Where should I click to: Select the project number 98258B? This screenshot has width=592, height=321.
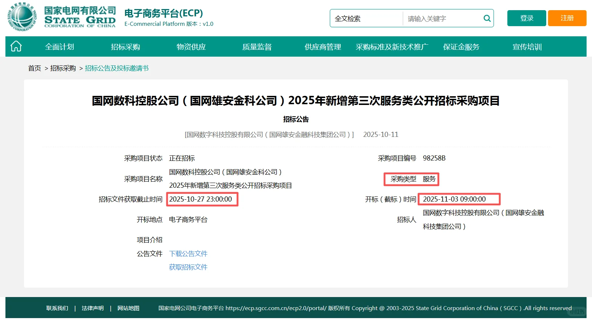(434, 158)
